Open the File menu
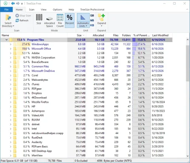 click(6, 9)
